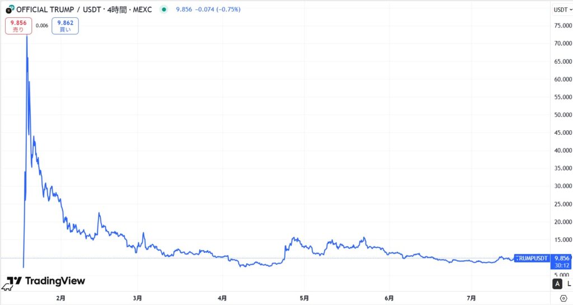
Task: Click the 50.000 price axis label
Action: click(x=563, y=115)
